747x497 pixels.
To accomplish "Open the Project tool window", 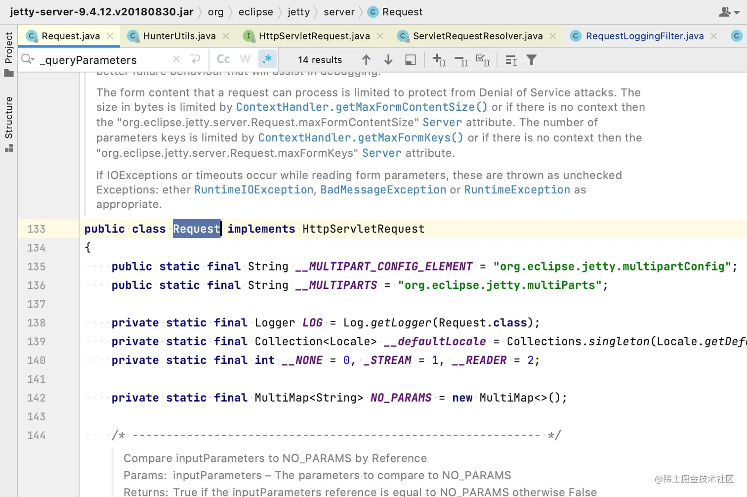I will point(8,53).
